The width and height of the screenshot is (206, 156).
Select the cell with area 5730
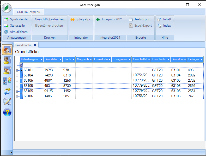[69, 86]
